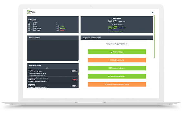Select Покупка сертификата option
The image size is (182, 116).
(x=117, y=68)
